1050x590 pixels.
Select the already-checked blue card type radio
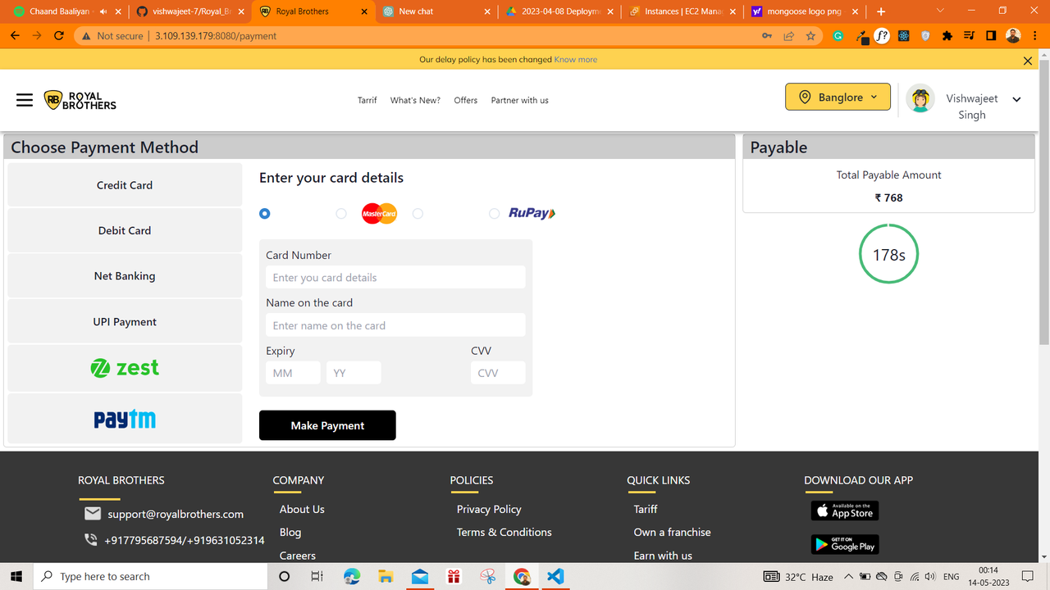coord(264,213)
